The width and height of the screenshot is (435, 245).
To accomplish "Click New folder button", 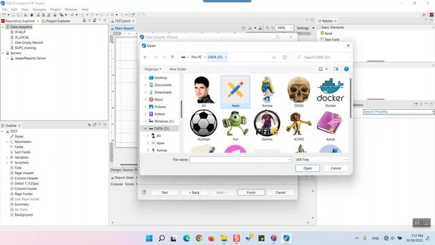I will 177,69.
